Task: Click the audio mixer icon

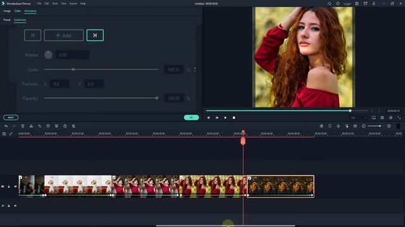Action: (x=347, y=126)
